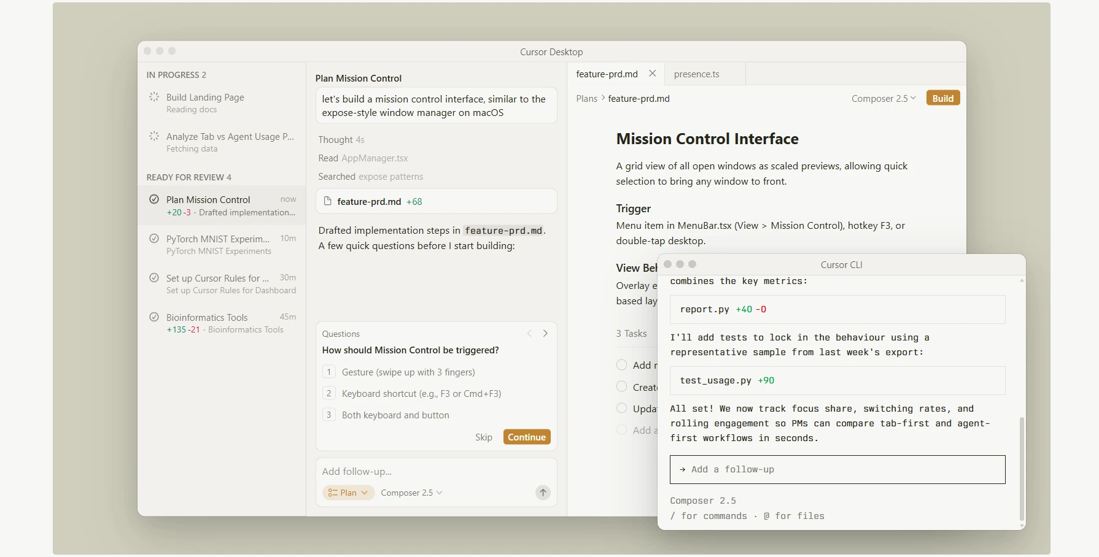Open test_usage.py +90 in Cursor CLI
The height and width of the screenshot is (557, 1099).
[x=837, y=381]
